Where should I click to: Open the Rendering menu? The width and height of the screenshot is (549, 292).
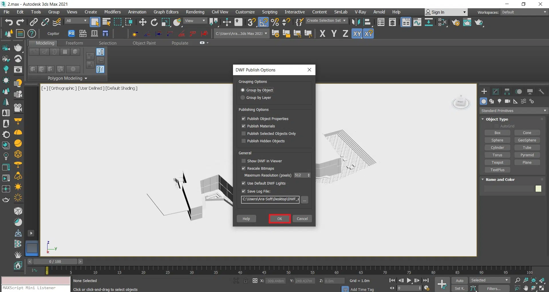click(195, 12)
